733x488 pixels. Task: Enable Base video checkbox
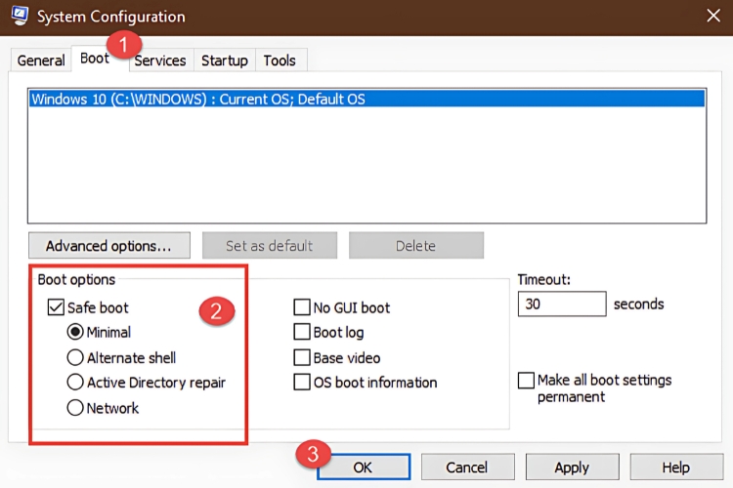(302, 358)
